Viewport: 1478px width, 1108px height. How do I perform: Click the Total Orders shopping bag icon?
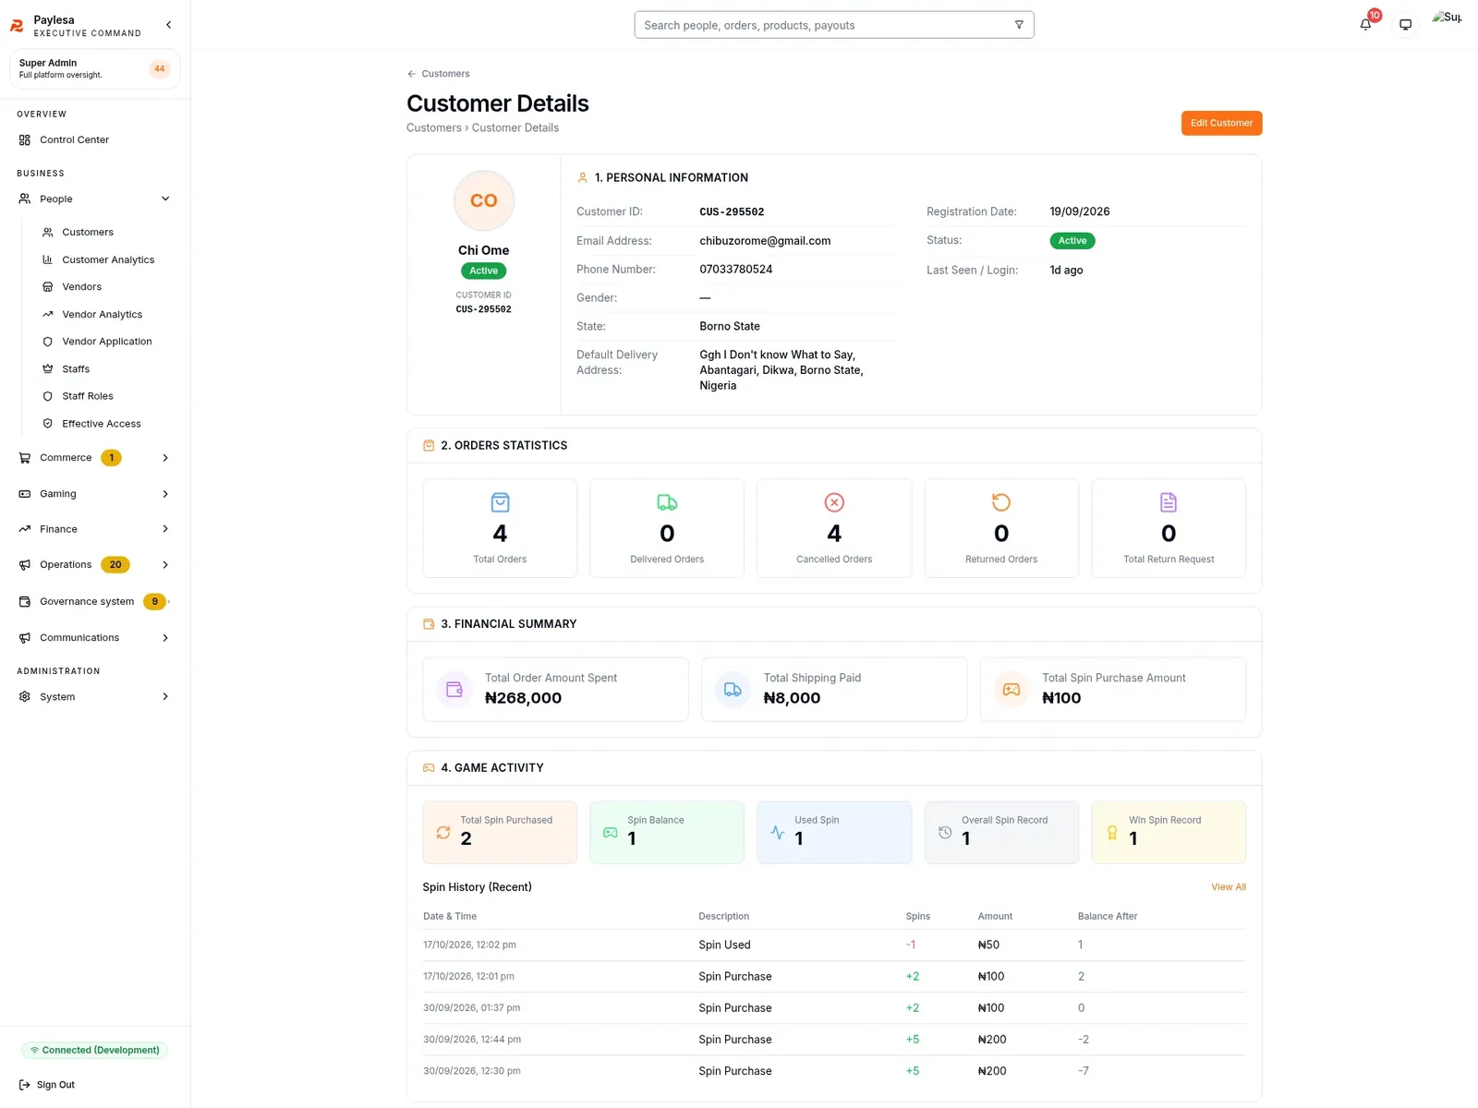tap(500, 502)
